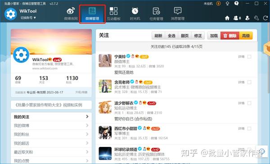Click the 69 微博 count
This screenshot has width=270, height=164.
18,80
